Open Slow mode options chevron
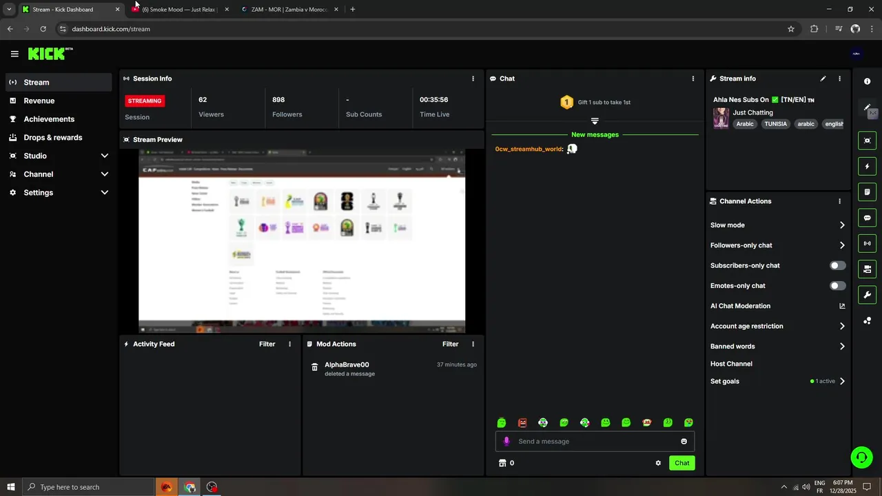This screenshot has height=496, width=882. pos(841,225)
